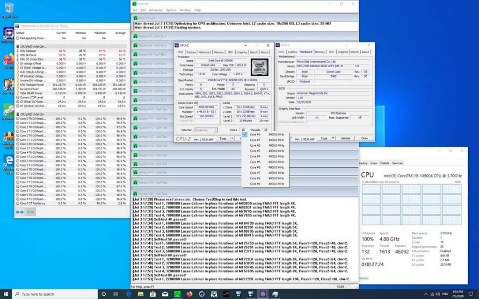The width and height of the screenshot is (479, 299).
Task: Open the network icon in system tray
Action: tap(432, 294)
